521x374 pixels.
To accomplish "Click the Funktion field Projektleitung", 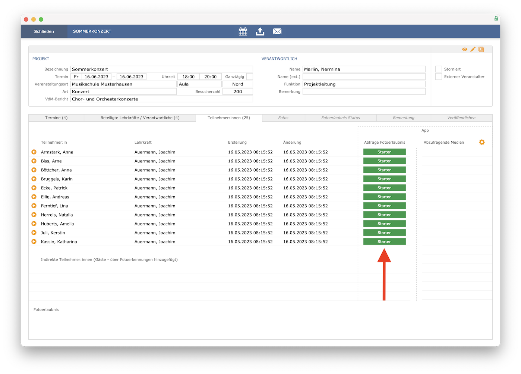I will (364, 84).
